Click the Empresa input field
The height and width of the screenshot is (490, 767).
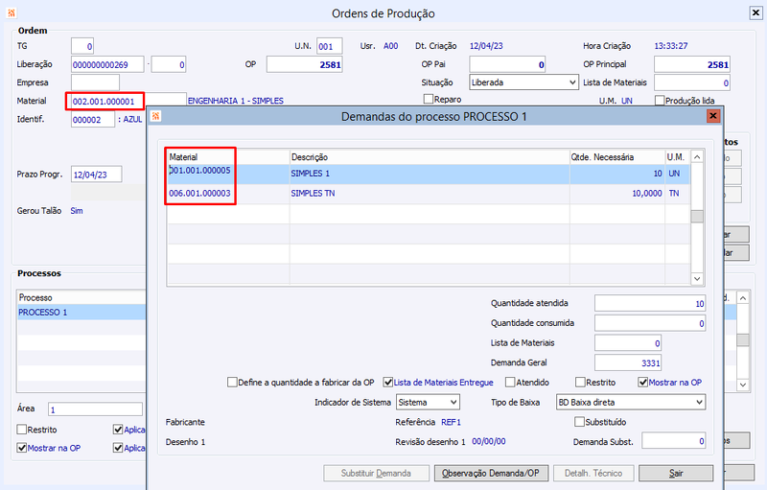click(x=95, y=82)
